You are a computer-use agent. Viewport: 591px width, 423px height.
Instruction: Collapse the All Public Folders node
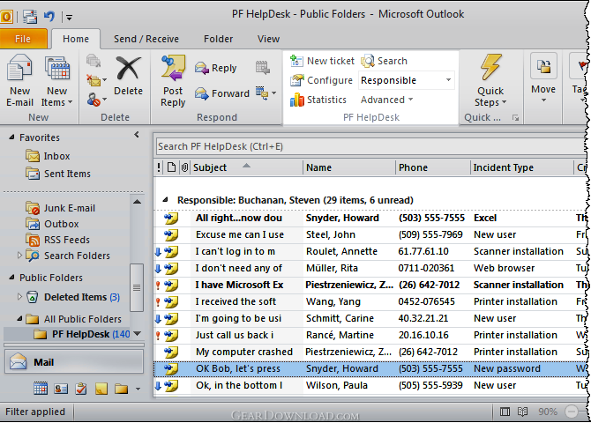(x=19, y=319)
